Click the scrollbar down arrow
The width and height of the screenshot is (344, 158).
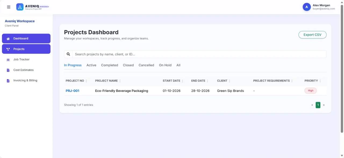pos(342,156)
